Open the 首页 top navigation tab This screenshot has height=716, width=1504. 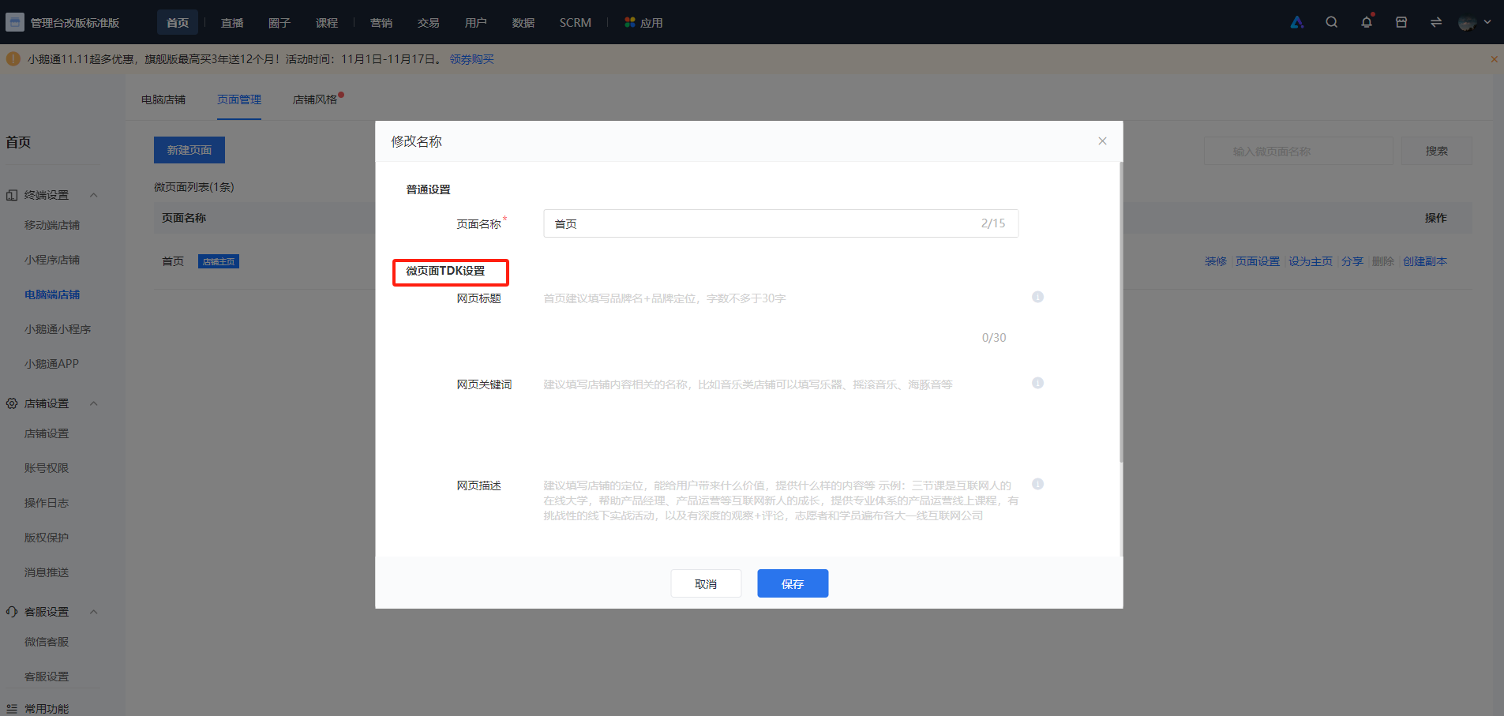178,23
